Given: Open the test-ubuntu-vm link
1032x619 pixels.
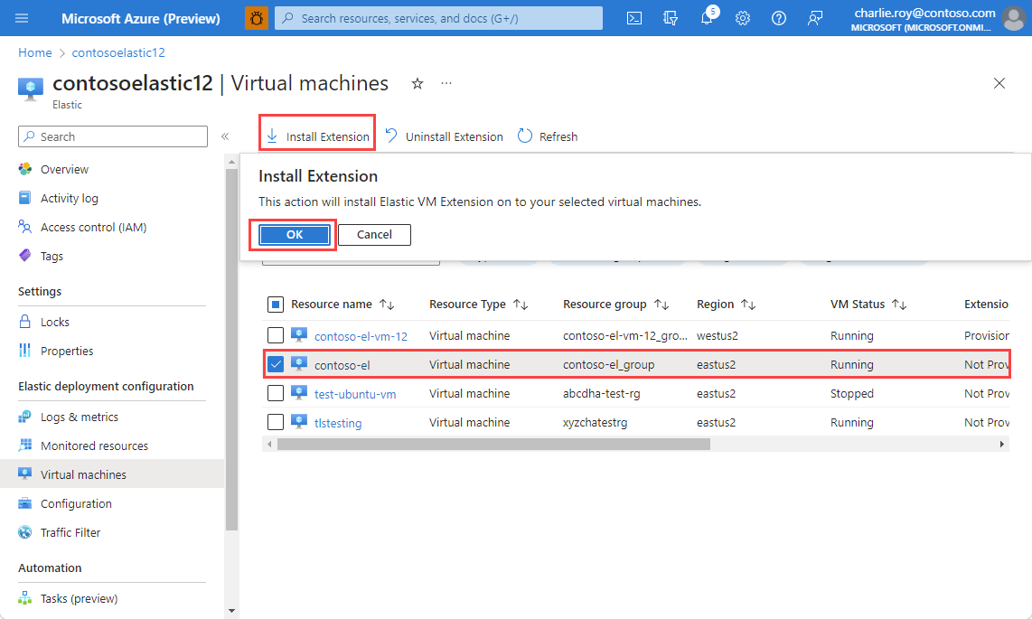Looking at the screenshot, I should point(355,394).
